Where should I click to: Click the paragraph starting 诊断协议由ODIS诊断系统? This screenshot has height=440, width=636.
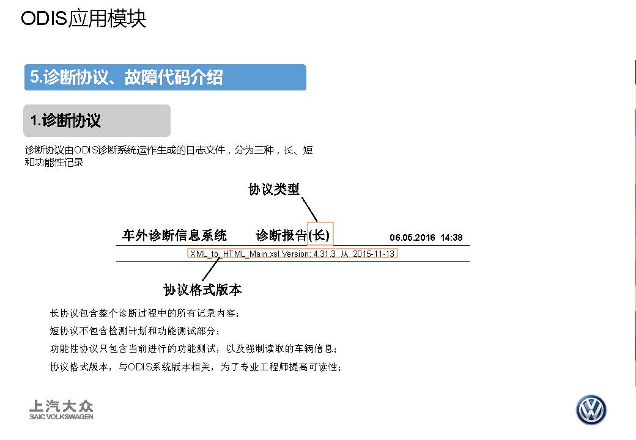pyautogui.click(x=169, y=156)
